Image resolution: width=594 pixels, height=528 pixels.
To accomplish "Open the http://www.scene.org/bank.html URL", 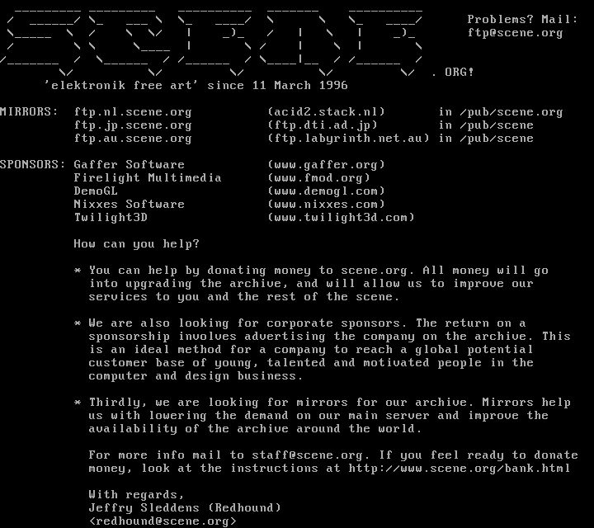I will click(460, 468).
